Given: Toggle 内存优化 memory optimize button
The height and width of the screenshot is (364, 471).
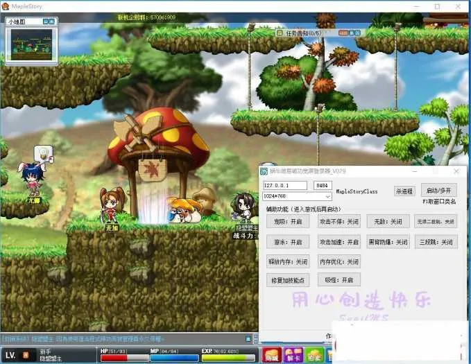Looking at the screenshot, I should [x=339, y=262].
